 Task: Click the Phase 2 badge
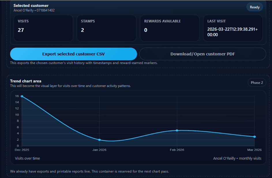point(256,82)
